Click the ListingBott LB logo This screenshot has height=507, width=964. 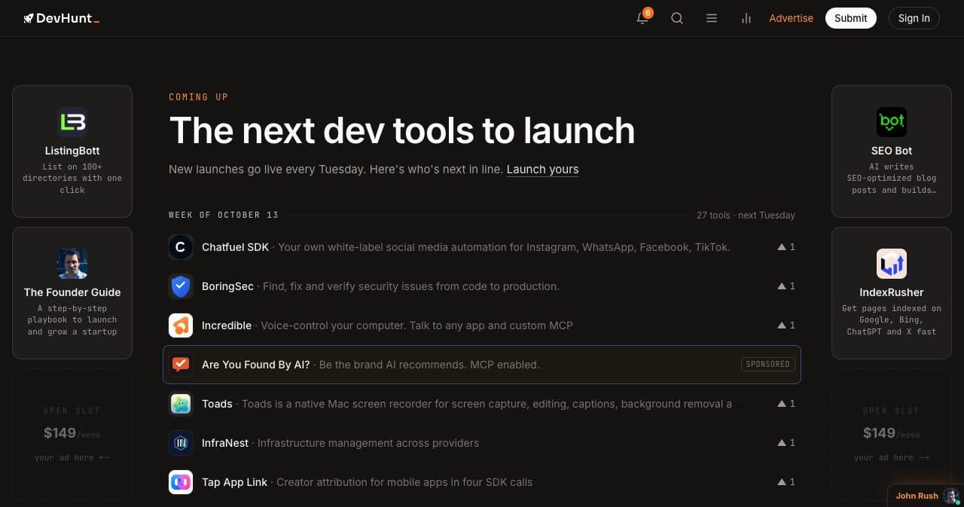click(72, 122)
